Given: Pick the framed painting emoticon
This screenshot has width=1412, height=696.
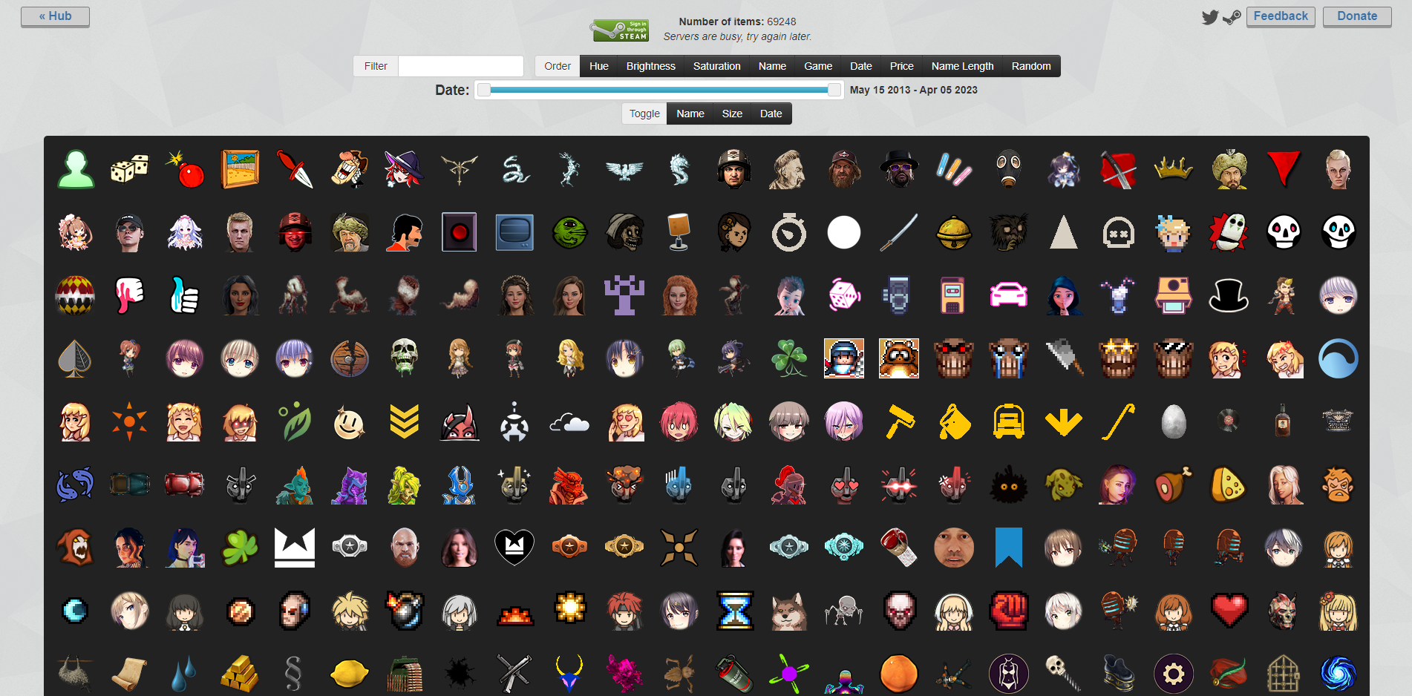Looking at the screenshot, I should coord(240,169).
